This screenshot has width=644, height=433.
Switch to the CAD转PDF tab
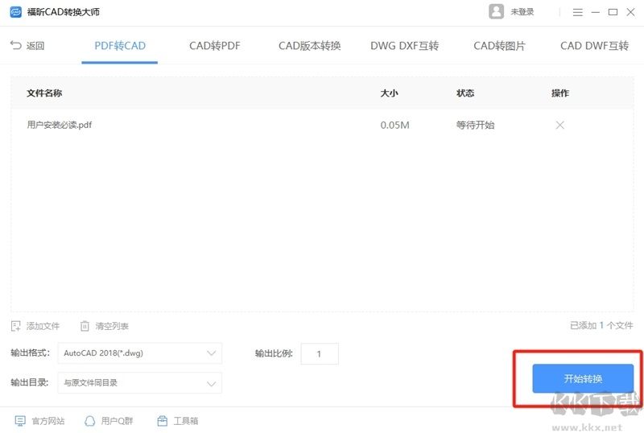click(x=214, y=46)
